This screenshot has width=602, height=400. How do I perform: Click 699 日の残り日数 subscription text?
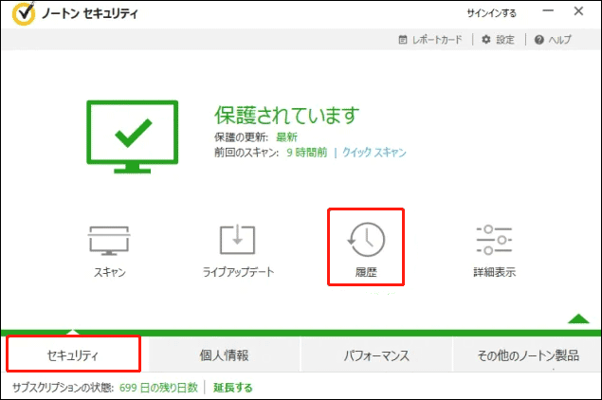158,388
